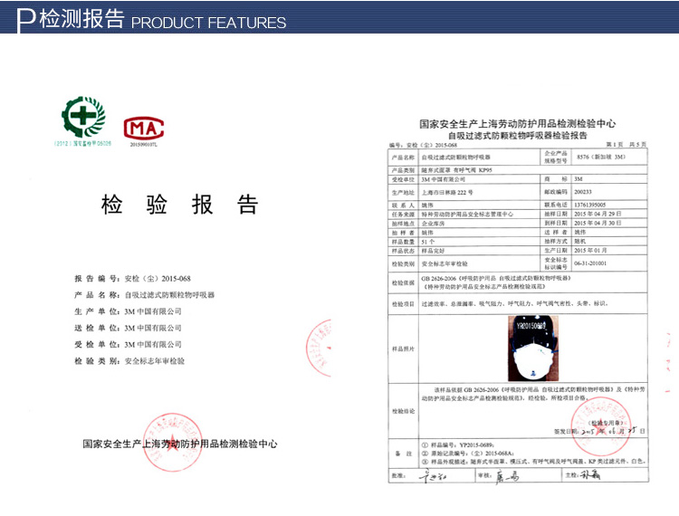Click the report form's title heading on right page
679x516 pixels.
click(518, 129)
